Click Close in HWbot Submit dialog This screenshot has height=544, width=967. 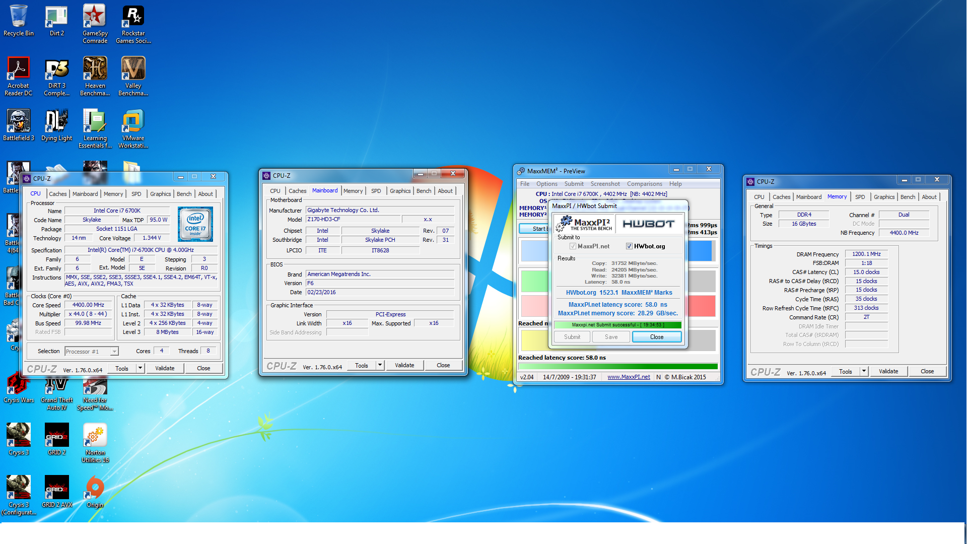click(x=657, y=337)
